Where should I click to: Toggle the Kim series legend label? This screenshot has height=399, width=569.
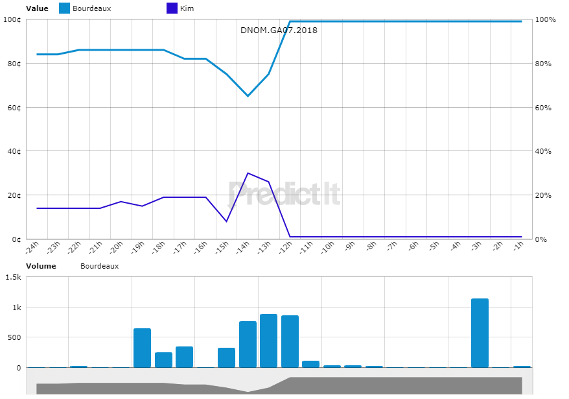(x=187, y=8)
